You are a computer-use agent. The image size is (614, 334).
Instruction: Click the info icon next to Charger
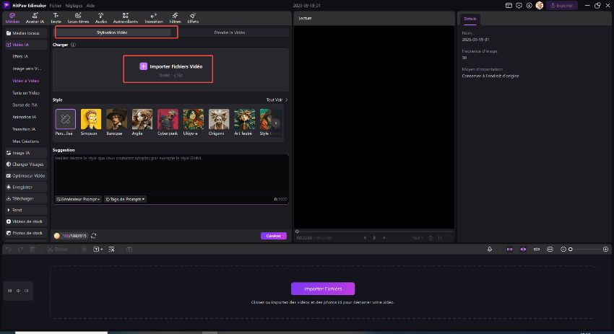73,45
